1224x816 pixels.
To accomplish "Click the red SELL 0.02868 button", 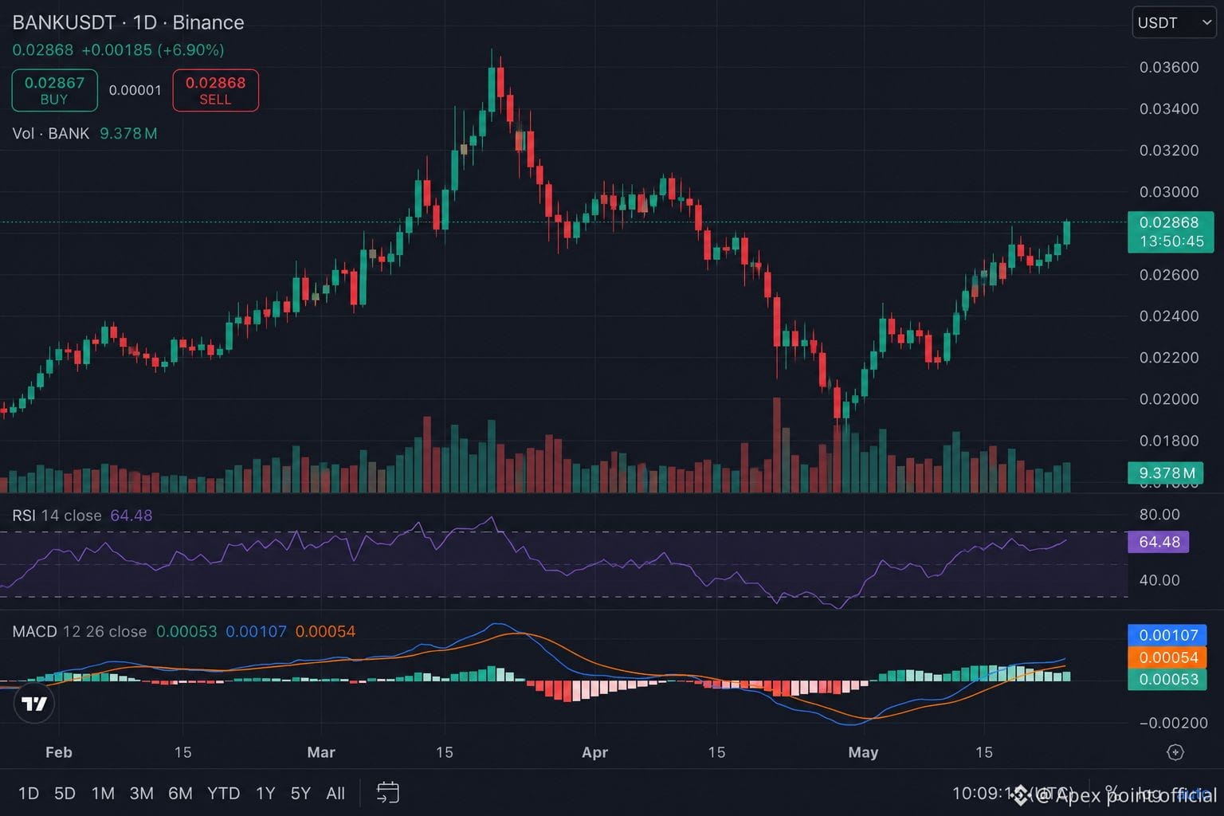I will (215, 90).
